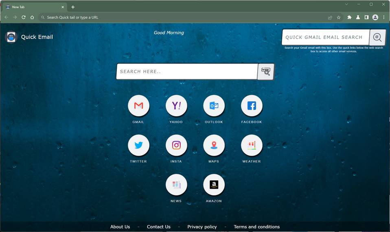Image resolution: width=390 pixels, height=232 pixels.
Task: Open the Gmail shortcut icon
Action: pyautogui.click(x=138, y=106)
